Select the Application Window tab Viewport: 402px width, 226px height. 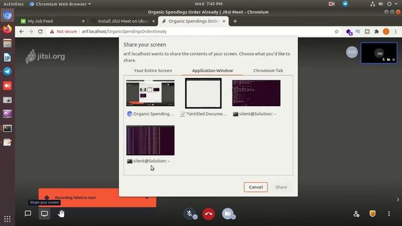pyautogui.click(x=212, y=70)
